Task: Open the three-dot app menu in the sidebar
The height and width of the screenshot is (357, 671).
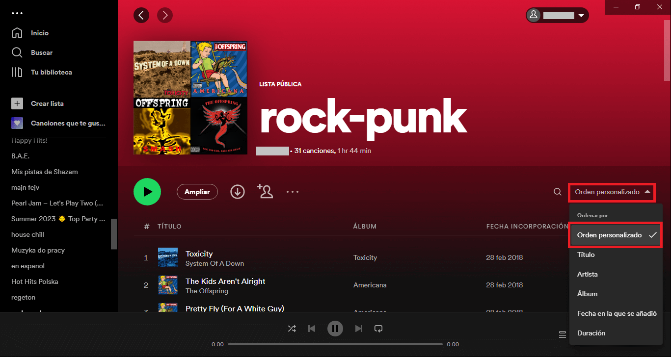Action: [x=17, y=13]
